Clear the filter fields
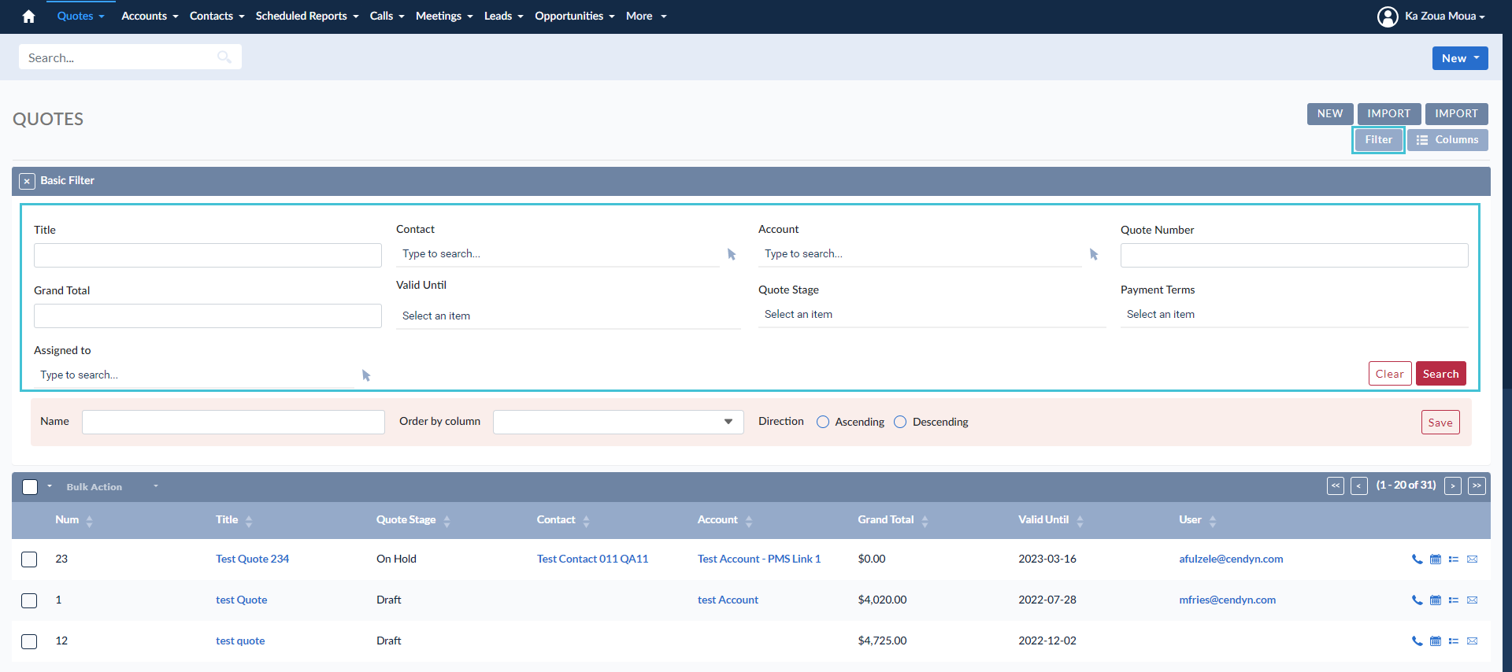This screenshot has height=672, width=1512. pos(1390,374)
